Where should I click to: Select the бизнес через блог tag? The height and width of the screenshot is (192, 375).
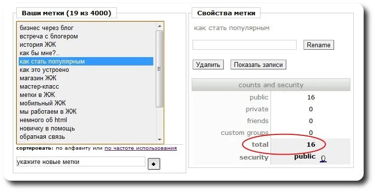86,28
